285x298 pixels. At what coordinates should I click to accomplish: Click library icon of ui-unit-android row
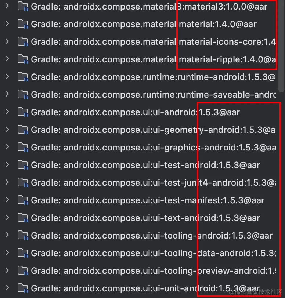point(23,288)
